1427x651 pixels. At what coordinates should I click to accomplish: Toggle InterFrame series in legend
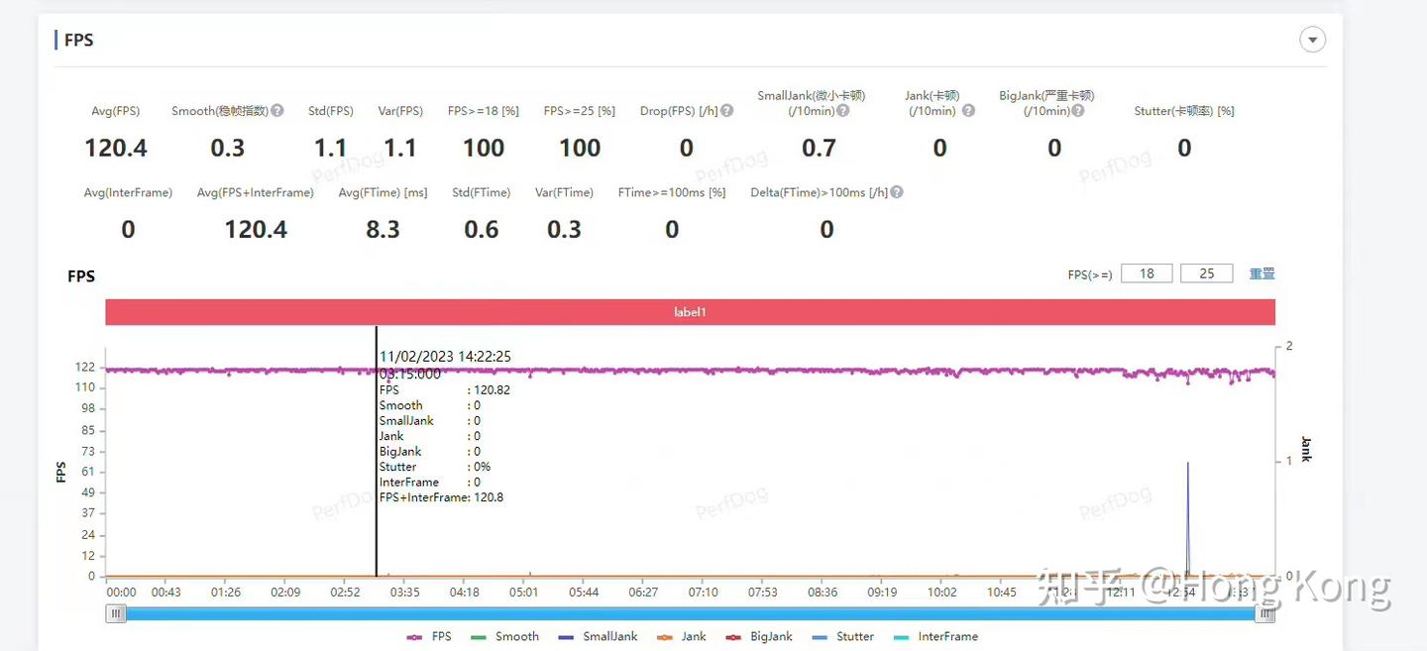click(x=934, y=637)
